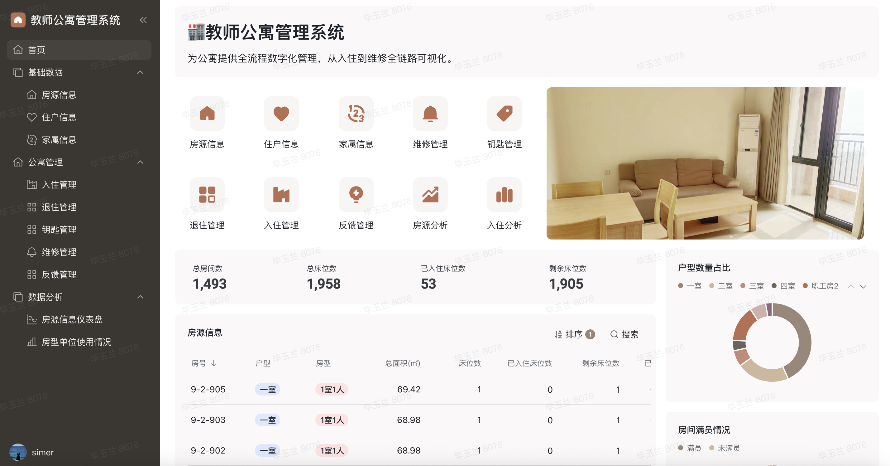Open the 房源分析 trend chart icon

[x=430, y=195]
